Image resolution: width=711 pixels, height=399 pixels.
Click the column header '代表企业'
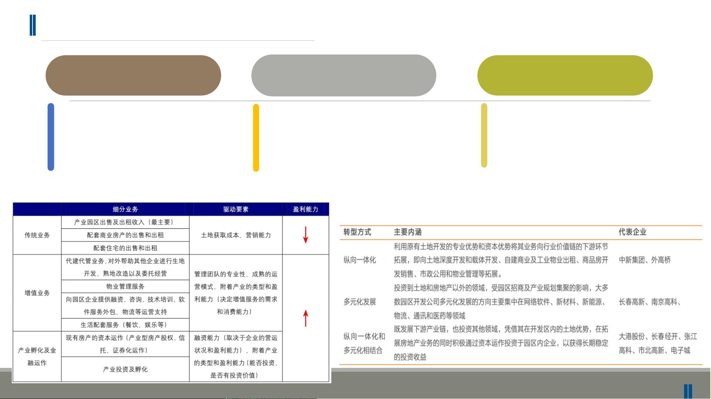[x=633, y=232]
